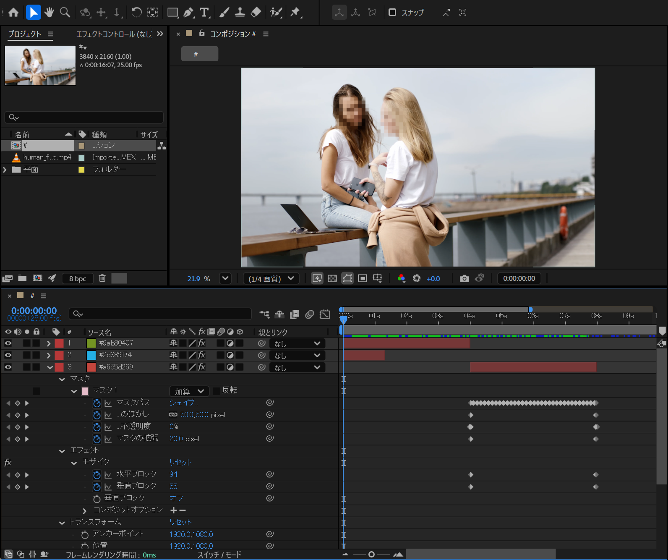Screen dimensions: 668x560
Task: Take a snapshot with the camera icon
Action: (464, 279)
